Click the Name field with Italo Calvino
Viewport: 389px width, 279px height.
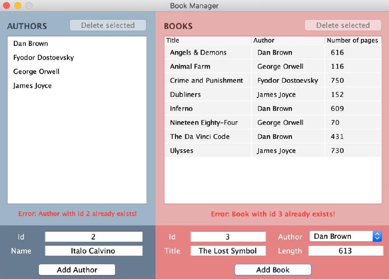(x=93, y=251)
